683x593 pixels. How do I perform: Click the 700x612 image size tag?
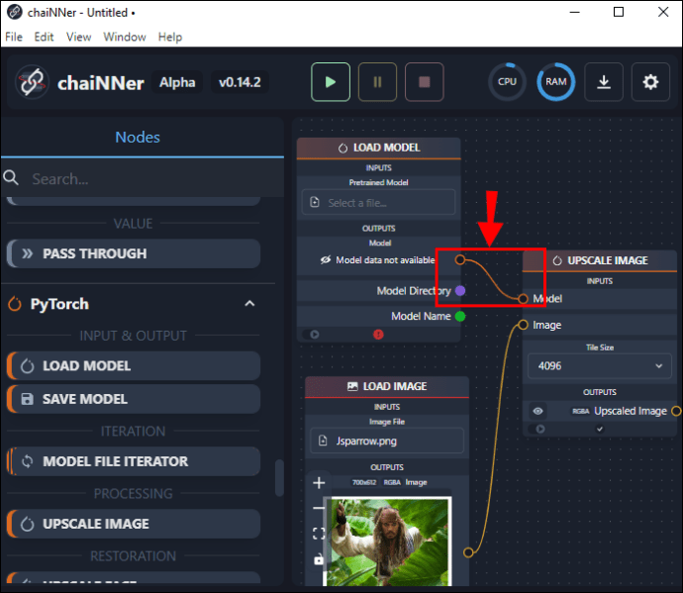click(x=364, y=482)
